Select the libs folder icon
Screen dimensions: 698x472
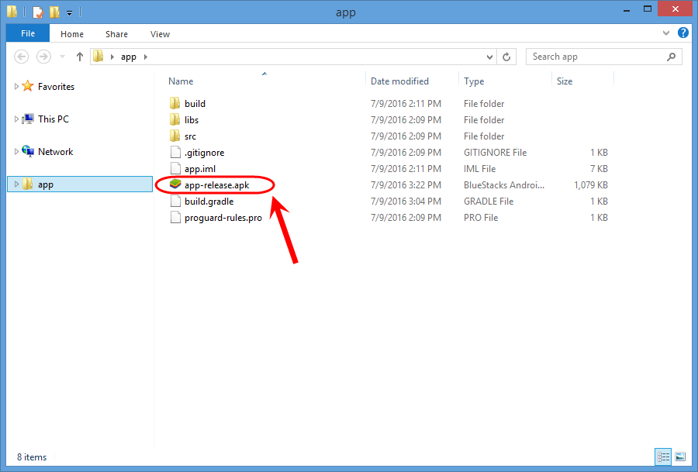[x=175, y=119]
